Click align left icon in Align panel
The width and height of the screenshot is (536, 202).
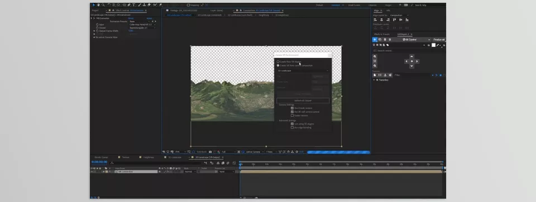click(x=375, y=20)
